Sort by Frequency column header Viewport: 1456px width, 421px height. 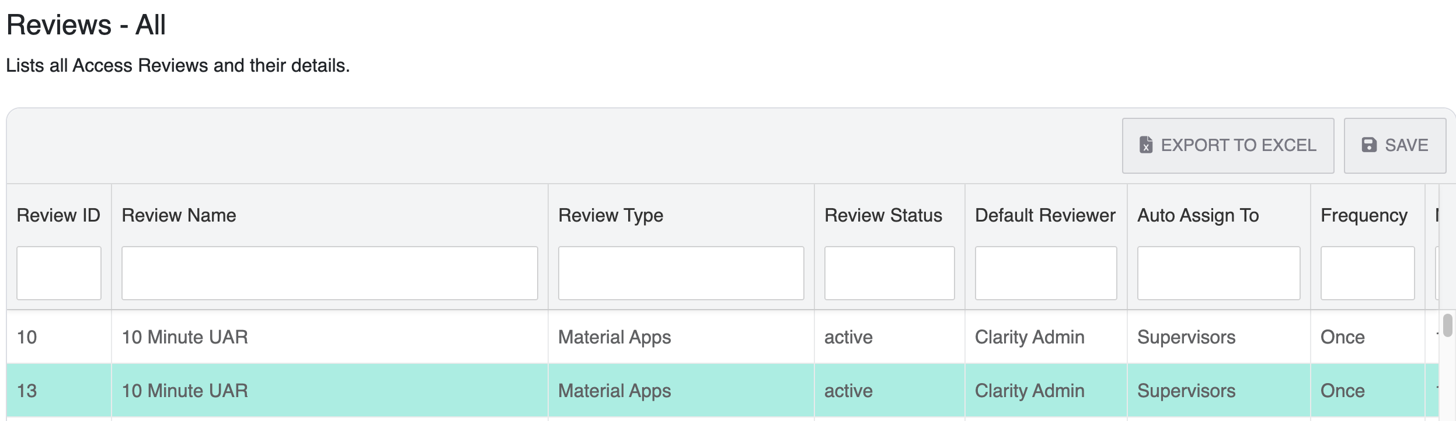pyautogui.click(x=1364, y=215)
